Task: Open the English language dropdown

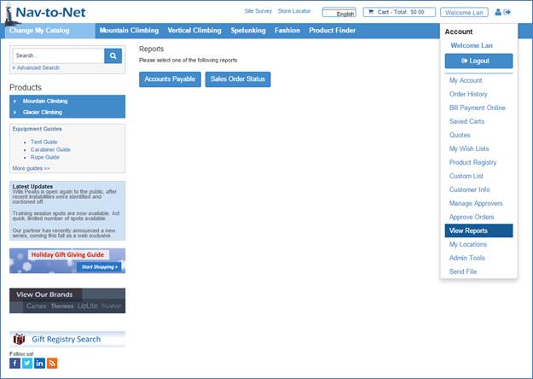Action: pos(339,13)
